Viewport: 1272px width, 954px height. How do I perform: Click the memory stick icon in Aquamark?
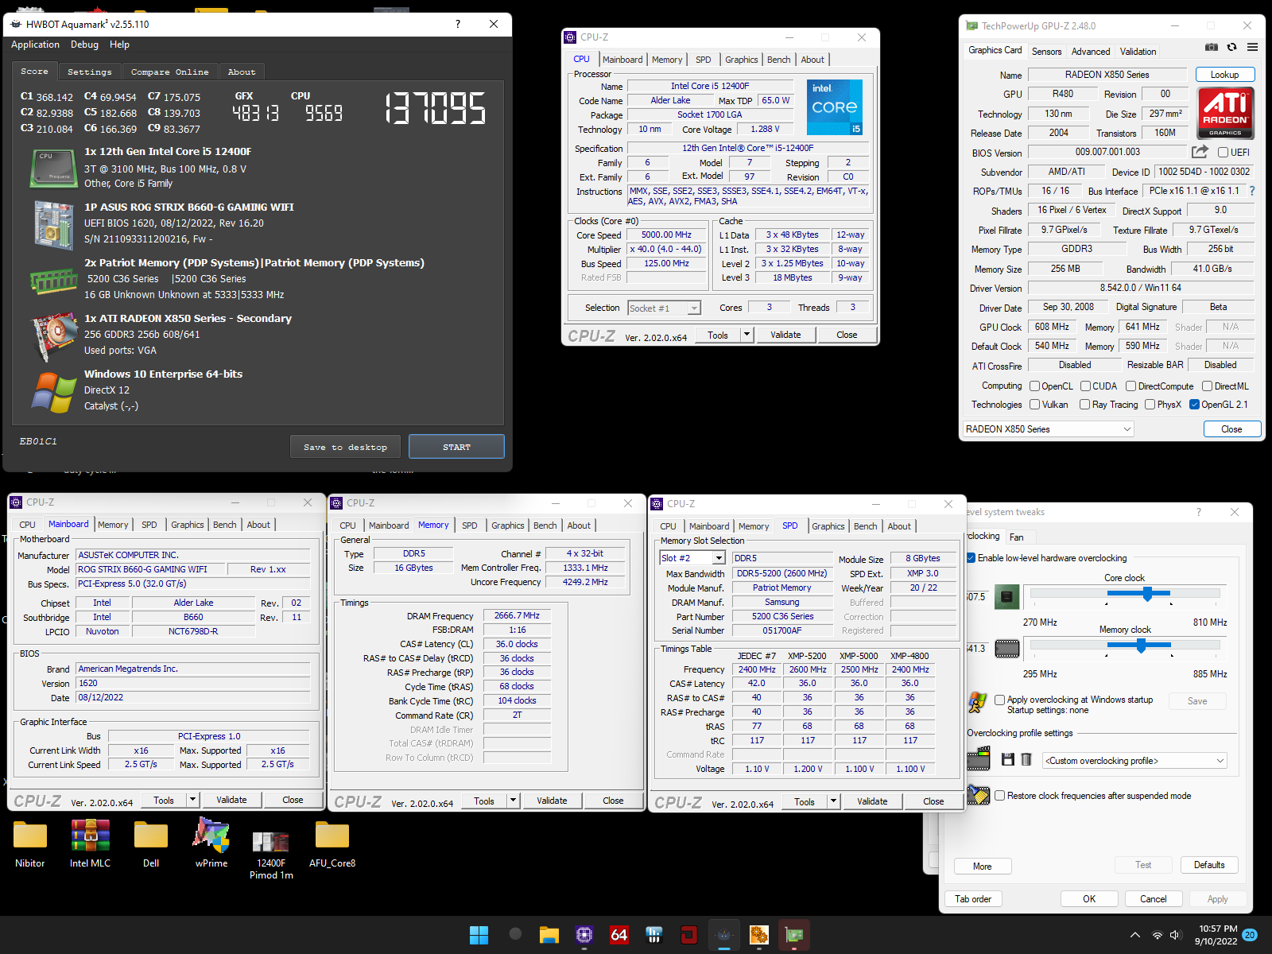pos(54,280)
